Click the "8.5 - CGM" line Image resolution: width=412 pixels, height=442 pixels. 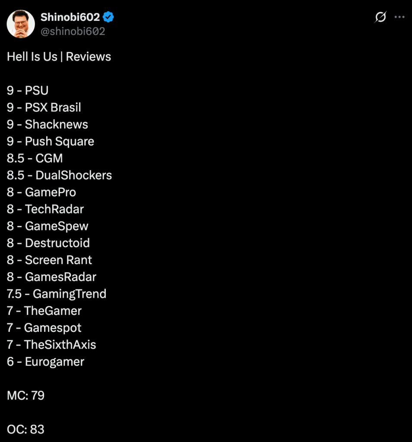point(35,158)
